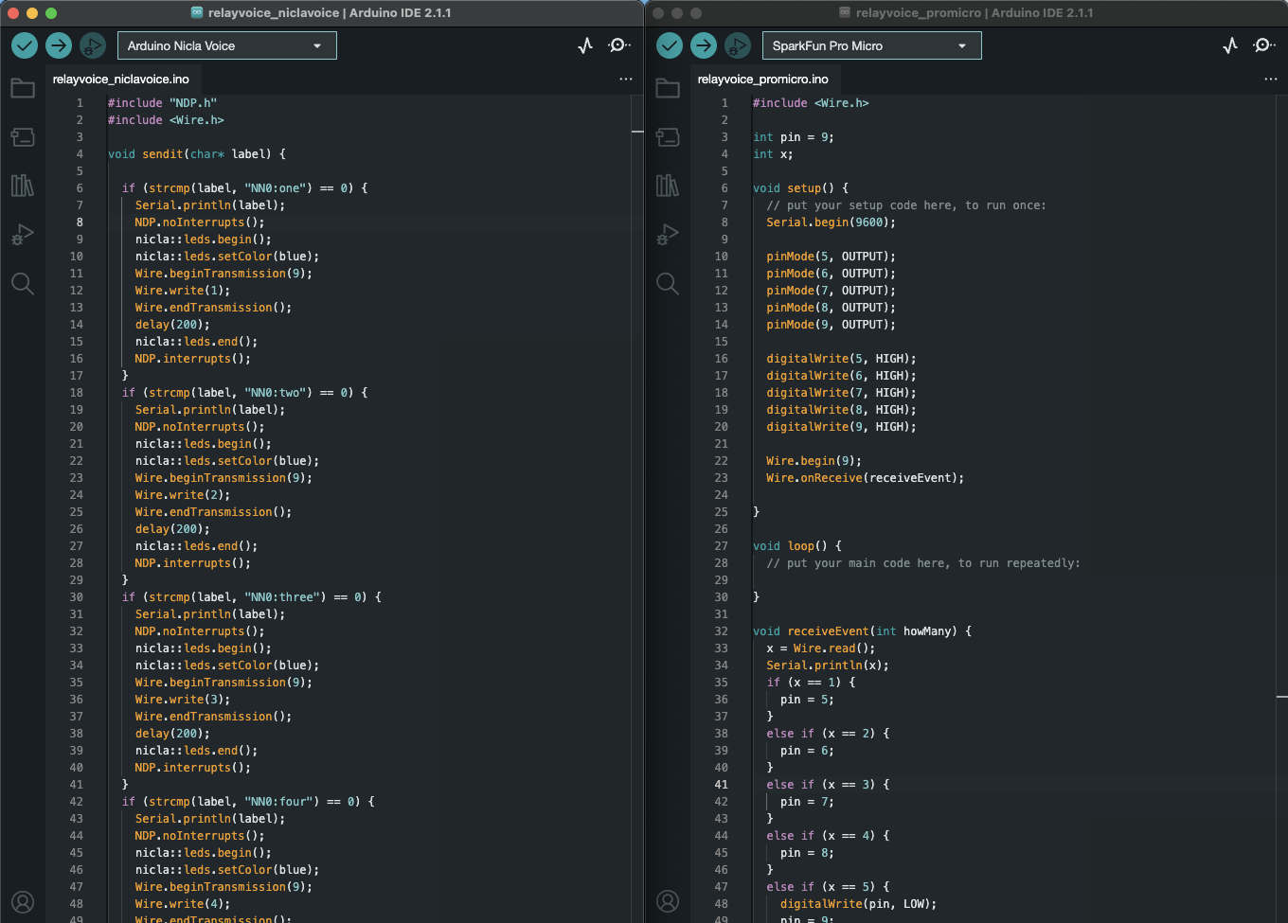The image size is (1288, 923).
Task: Open Serial Monitor in left window
Action: (x=619, y=45)
